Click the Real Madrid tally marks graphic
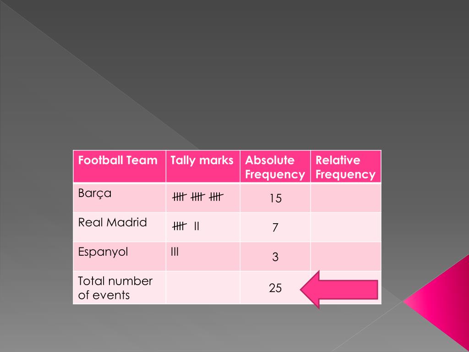This screenshot has width=469, height=352. (x=186, y=226)
